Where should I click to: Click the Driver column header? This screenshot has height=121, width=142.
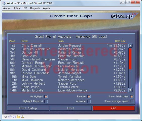pos(24,41)
